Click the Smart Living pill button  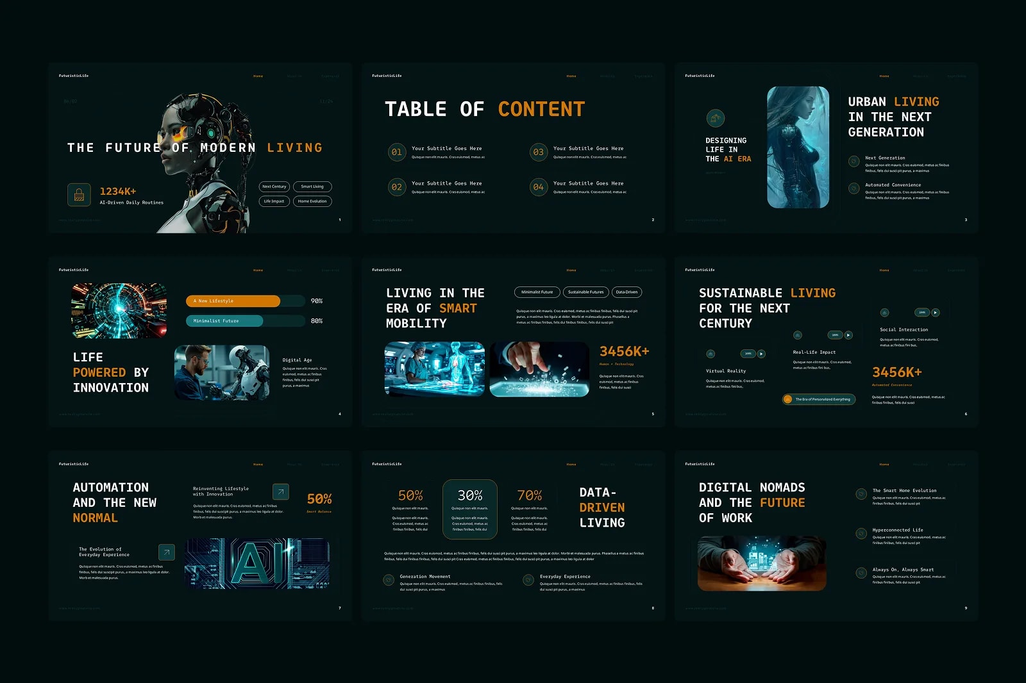[312, 186]
